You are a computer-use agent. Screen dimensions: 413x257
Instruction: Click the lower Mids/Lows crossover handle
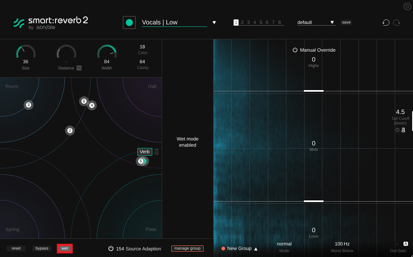[313, 201]
